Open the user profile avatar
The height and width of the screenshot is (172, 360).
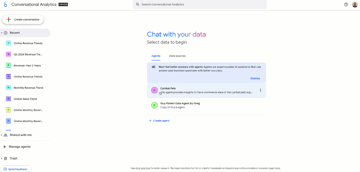pyautogui.click(x=355, y=5)
